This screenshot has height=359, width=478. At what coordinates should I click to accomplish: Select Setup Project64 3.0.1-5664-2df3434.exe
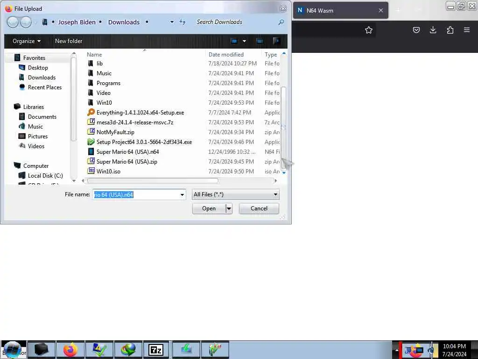tap(144, 142)
